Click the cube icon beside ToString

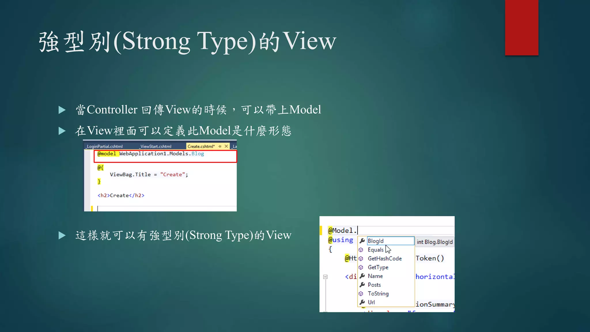coord(361,294)
